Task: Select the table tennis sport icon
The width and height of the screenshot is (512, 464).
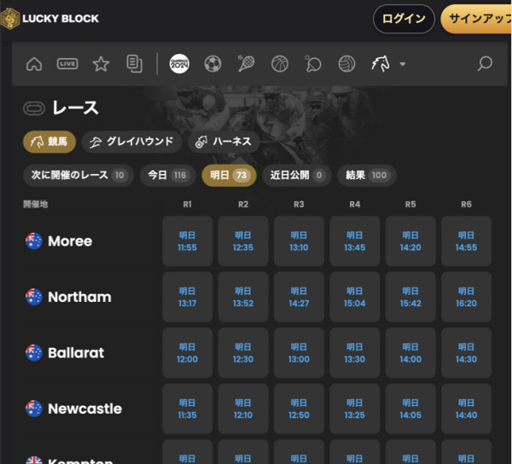Action: [x=313, y=64]
